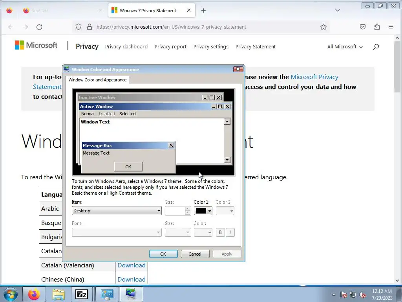The image size is (402, 302).
Task: Click Download link for Catalan (Valencian)
Action: click(x=132, y=265)
